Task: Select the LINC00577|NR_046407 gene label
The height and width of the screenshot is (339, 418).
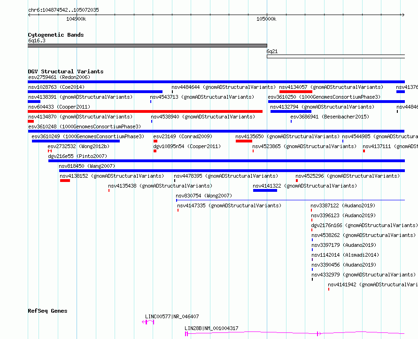Action: pyautogui.click(x=172, y=316)
